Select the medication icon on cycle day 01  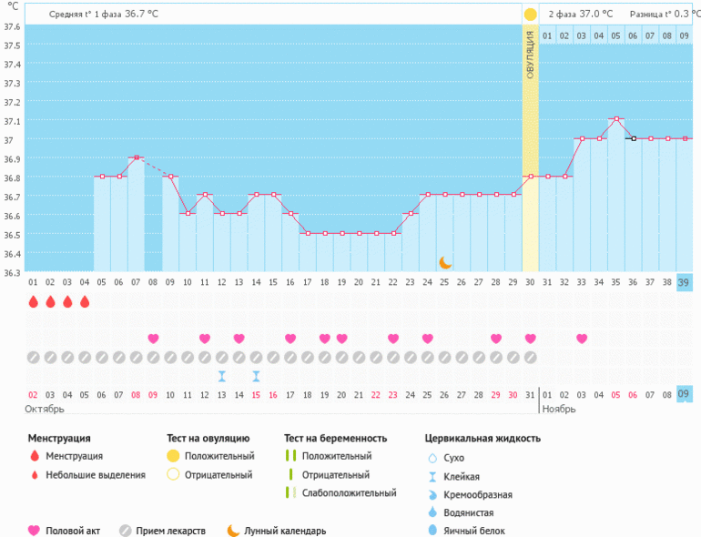coord(33,357)
